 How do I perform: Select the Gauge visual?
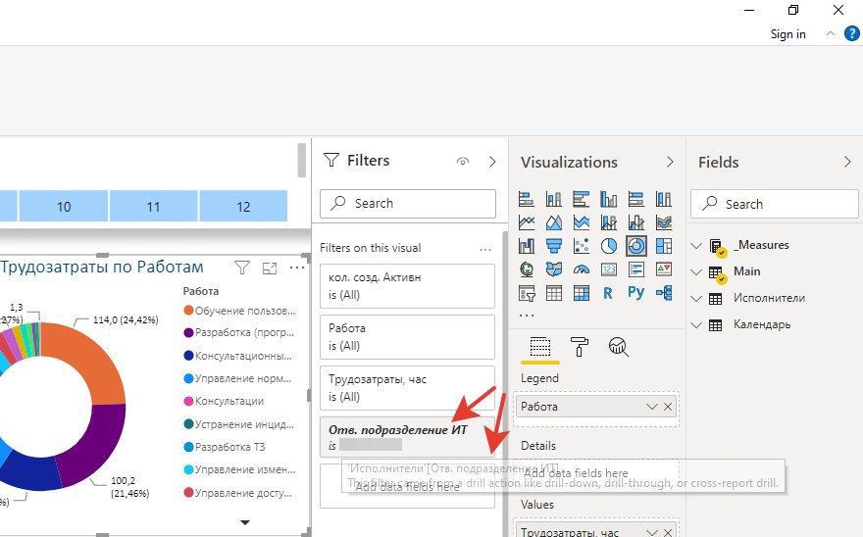pos(582,269)
